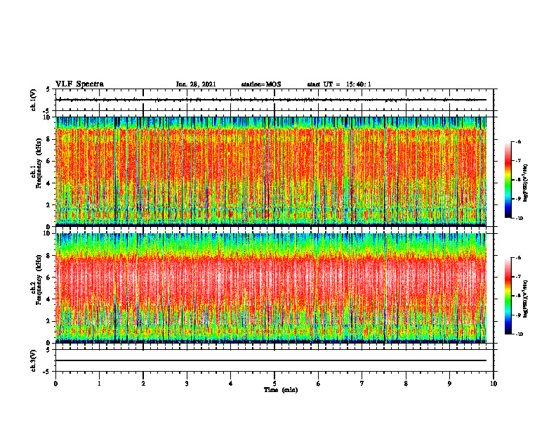The width and height of the screenshot is (556, 430).
Task: Click ch.1 frequency tick label "10"
Action: [48, 117]
